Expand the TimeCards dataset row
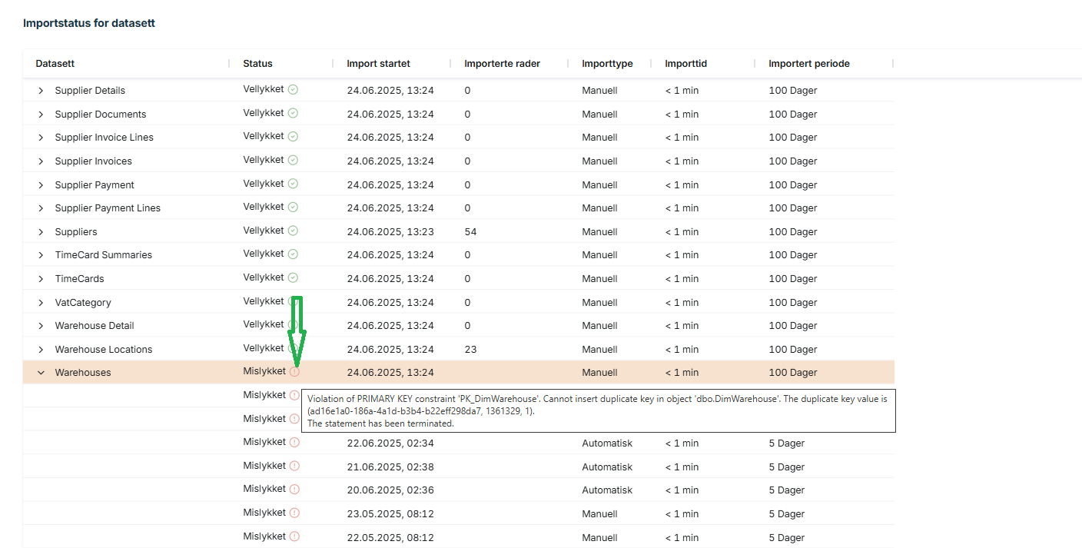The width and height of the screenshot is (1082, 548). (41, 279)
